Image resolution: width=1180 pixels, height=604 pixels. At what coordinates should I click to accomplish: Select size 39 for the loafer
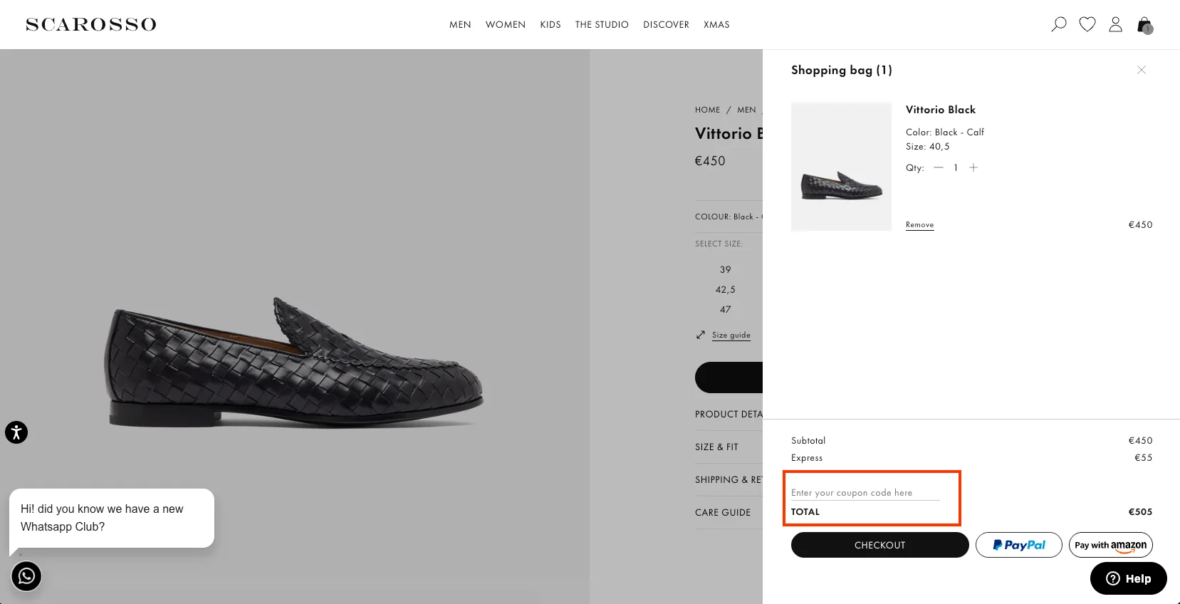tap(725, 269)
